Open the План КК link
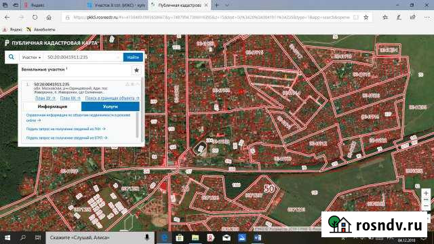The height and width of the screenshot is (244, 434). pos(70,98)
